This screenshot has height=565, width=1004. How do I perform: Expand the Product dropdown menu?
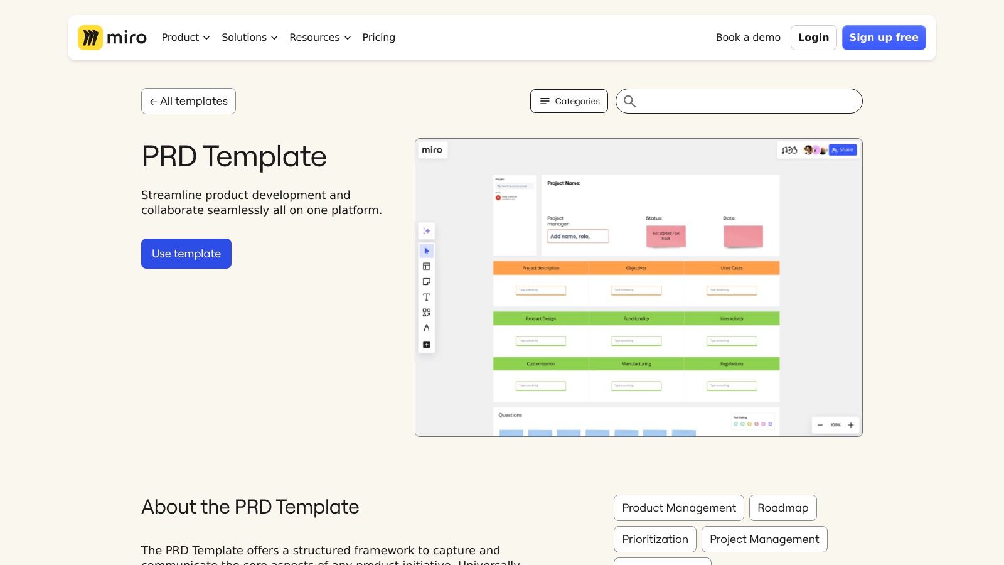[185, 38]
